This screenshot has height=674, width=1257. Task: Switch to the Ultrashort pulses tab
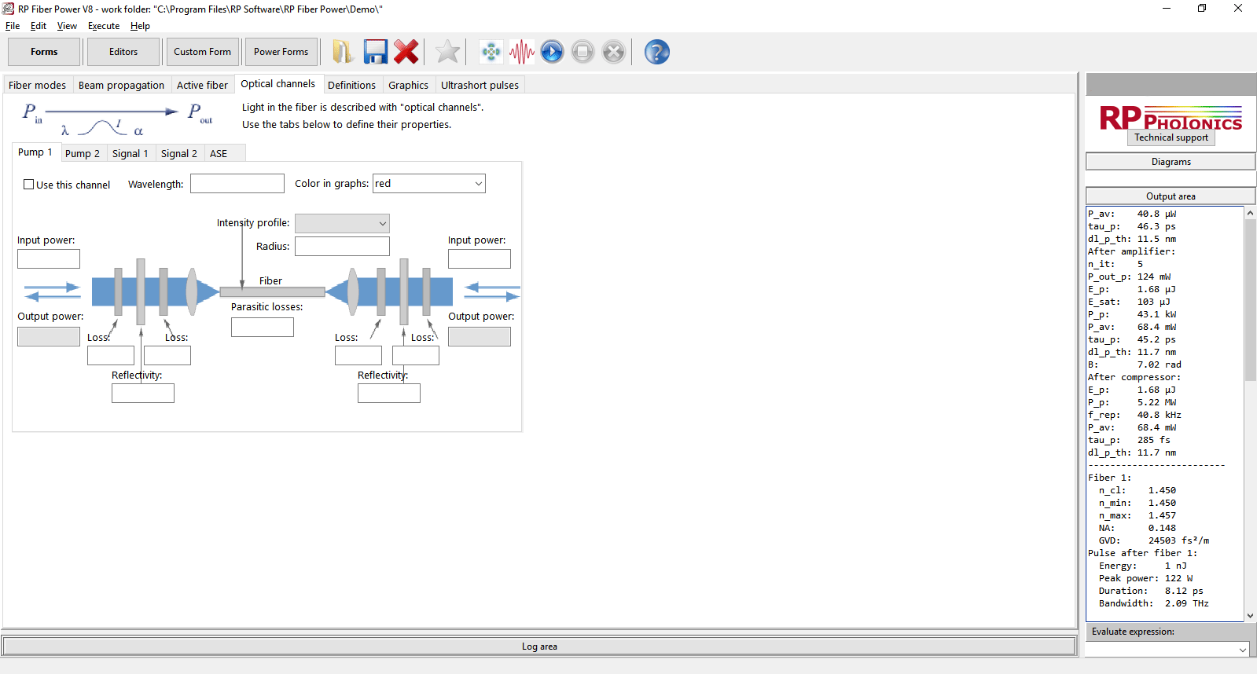[x=480, y=85]
